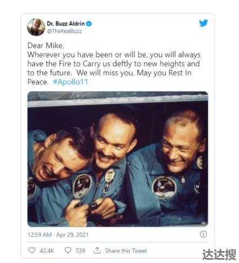Click the Twitter bird logo
Image resolution: width=239 pixels, height=263 pixels.
(x=203, y=23)
